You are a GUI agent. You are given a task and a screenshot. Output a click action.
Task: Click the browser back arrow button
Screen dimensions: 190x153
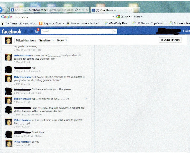pos(1,10)
